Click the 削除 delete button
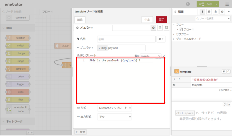This screenshot has height=136, width=232. click(80, 20)
